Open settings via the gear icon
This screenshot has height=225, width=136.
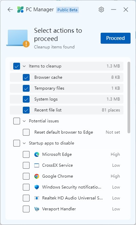tap(101, 10)
